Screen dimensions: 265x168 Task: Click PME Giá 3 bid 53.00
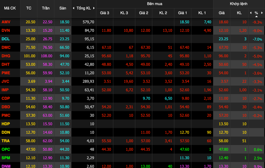pyautogui.click(x=106, y=73)
